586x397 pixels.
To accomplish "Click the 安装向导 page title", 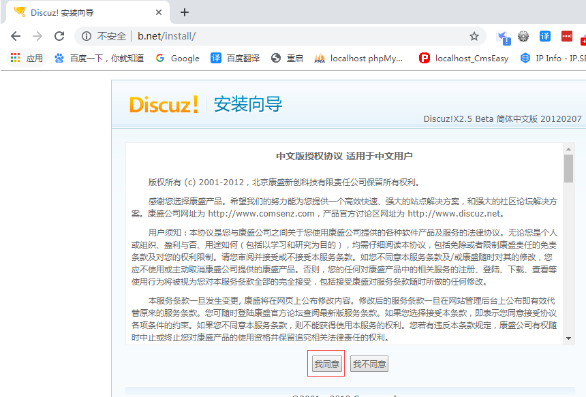I will click(x=248, y=104).
